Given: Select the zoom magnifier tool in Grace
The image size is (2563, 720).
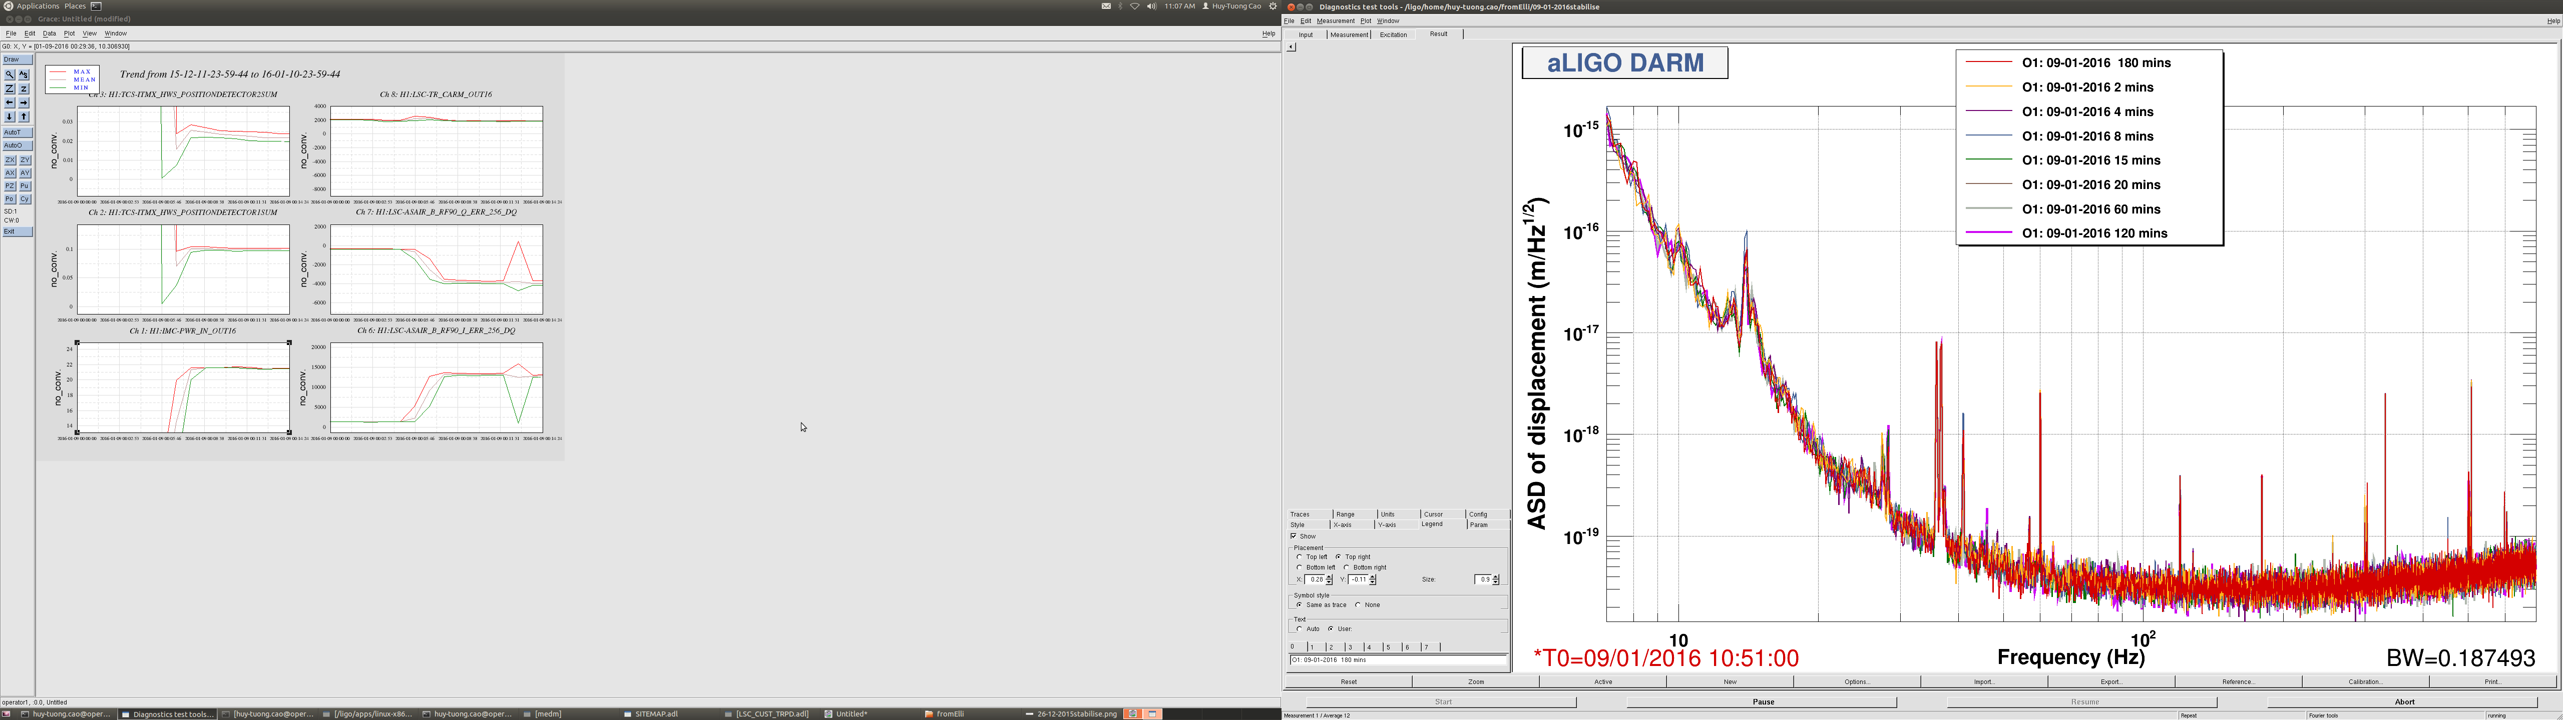Looking at the screenshot, I should click(10, 74).
